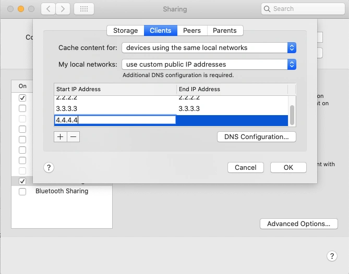Click the Start IP Address text field containing 4.4.4.4
Viewport: 349px width, 274px height.
pyautogui.click(x=115, y=120)
